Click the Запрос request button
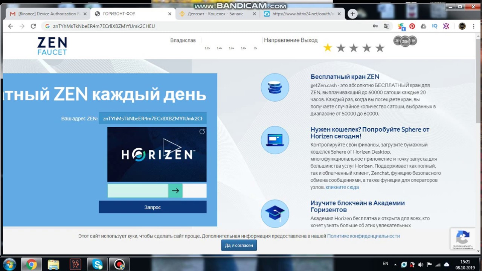 click(x=153, y=207)
